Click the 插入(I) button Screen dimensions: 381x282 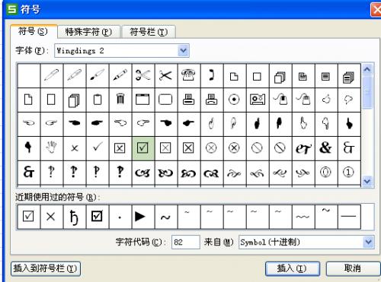point(292,268)
